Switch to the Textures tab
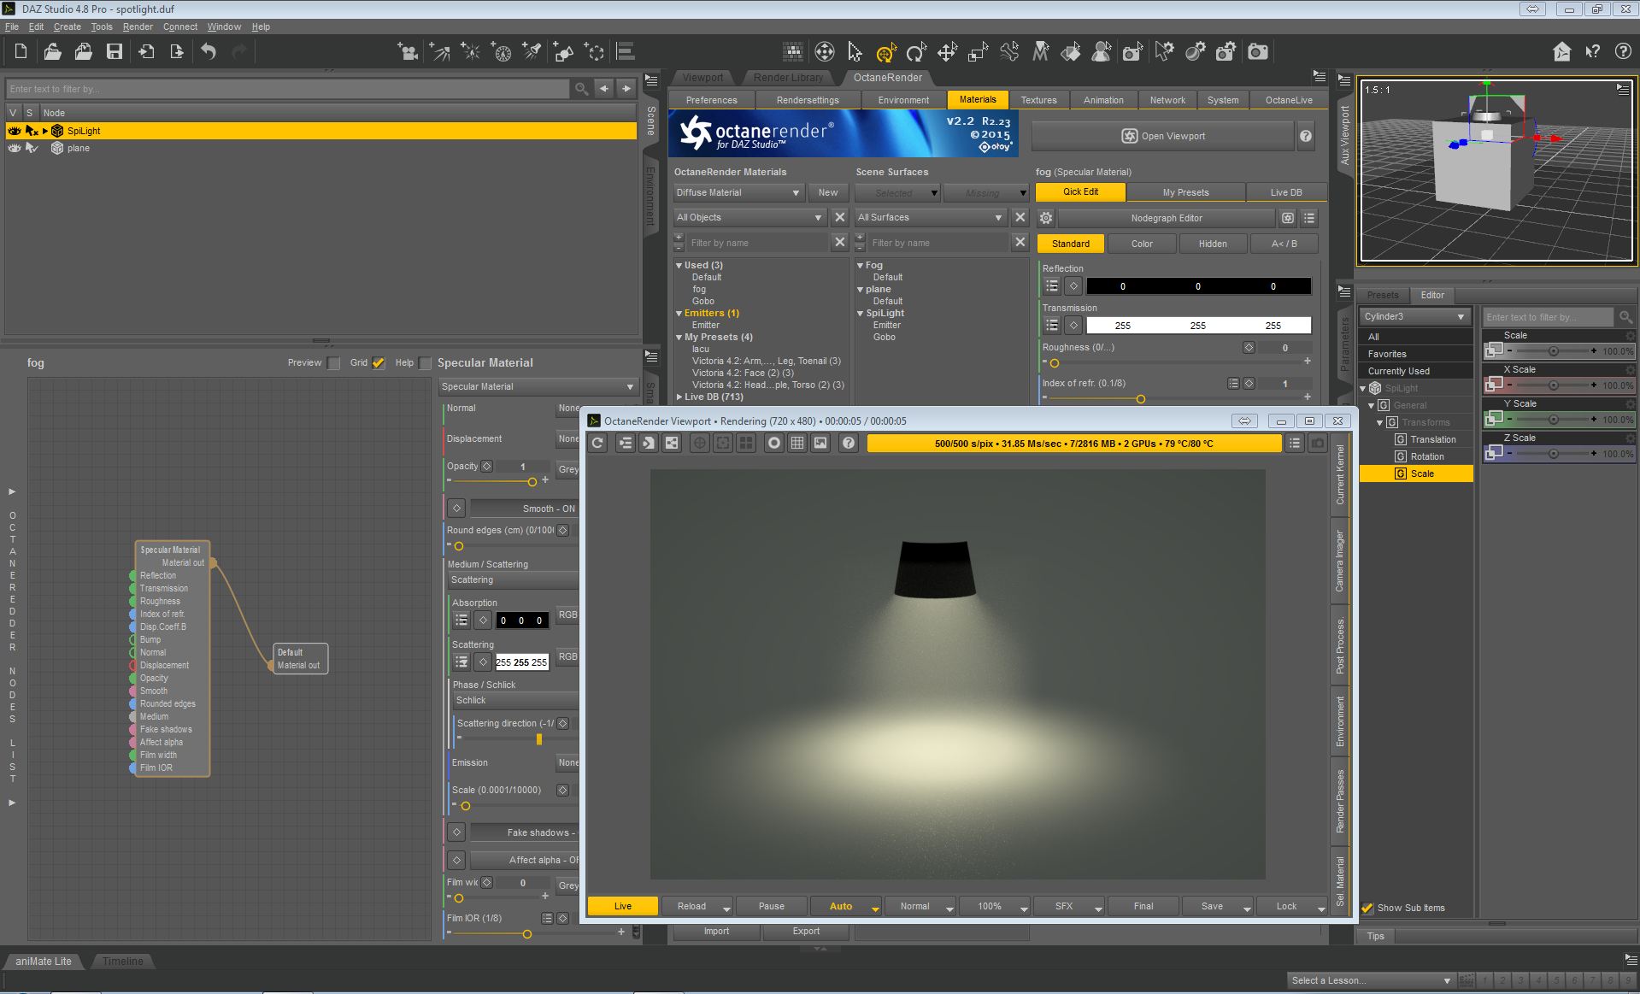Screen dimensions: 1640x994 (x=1038, y=100)
